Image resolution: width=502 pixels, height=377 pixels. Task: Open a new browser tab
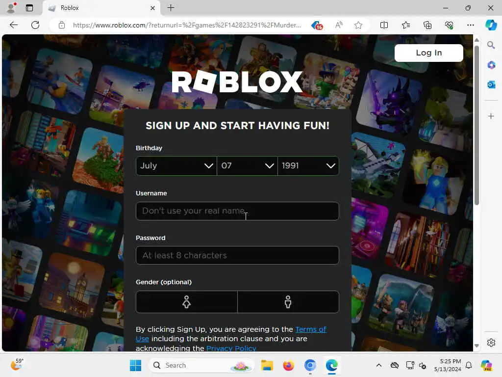(x=171, y=8)
